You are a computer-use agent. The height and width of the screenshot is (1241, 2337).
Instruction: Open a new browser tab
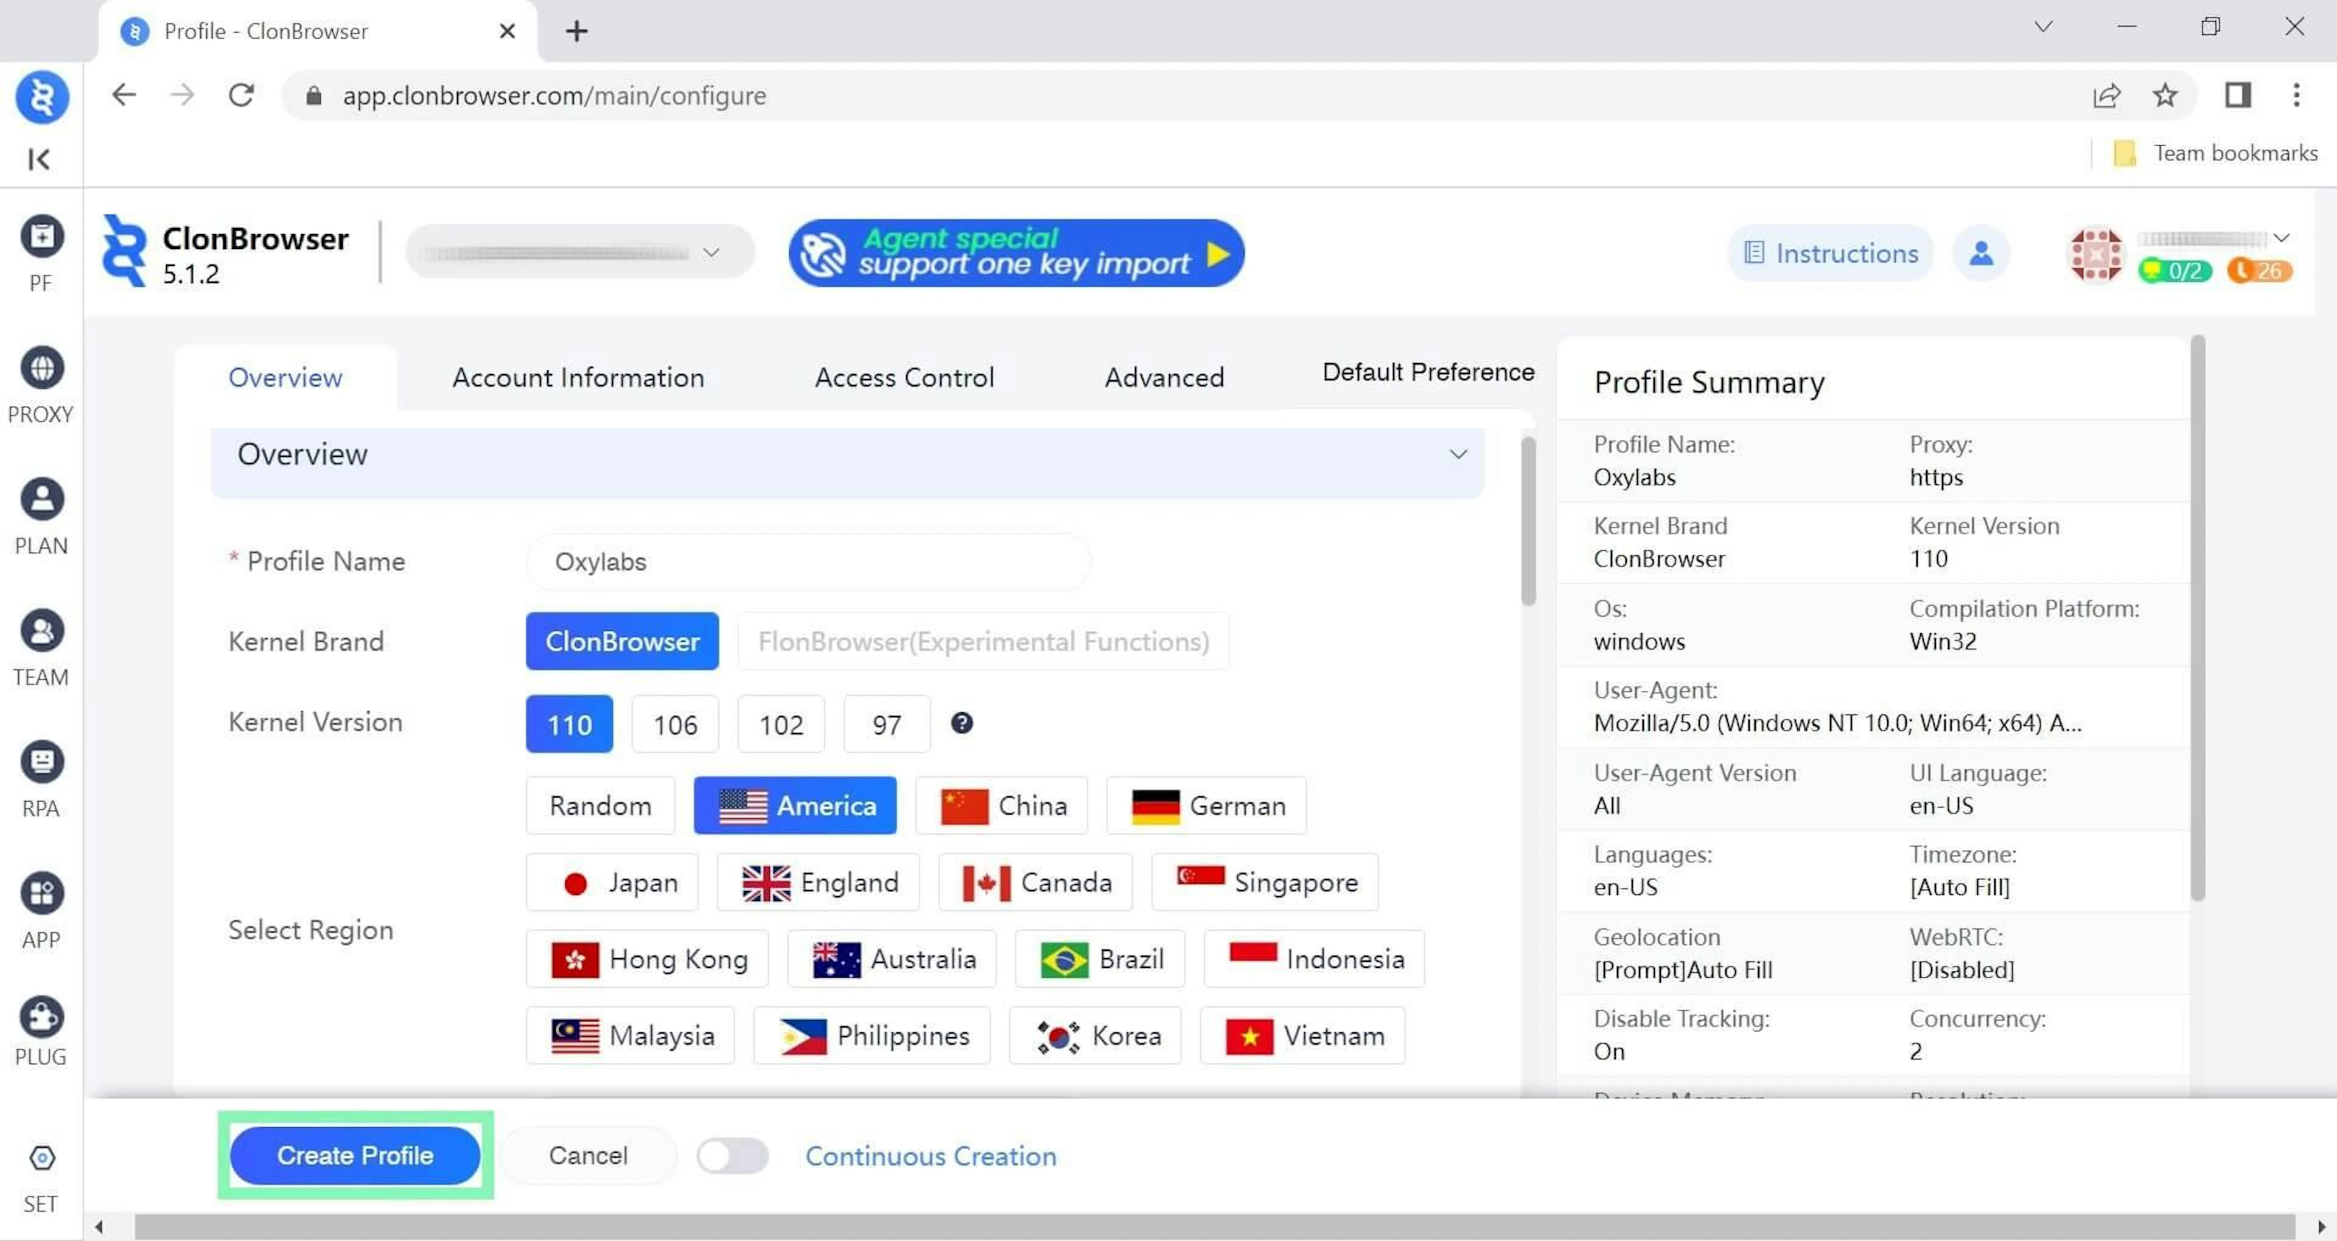click(576, 31)
